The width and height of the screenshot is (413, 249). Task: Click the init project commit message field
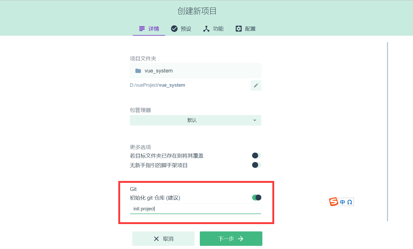pyautogui.click(x=195, y=209)
